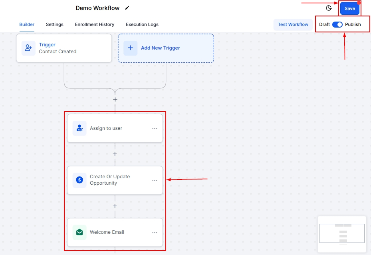Click the green Welcome Email envelope icon

[79, 232]
